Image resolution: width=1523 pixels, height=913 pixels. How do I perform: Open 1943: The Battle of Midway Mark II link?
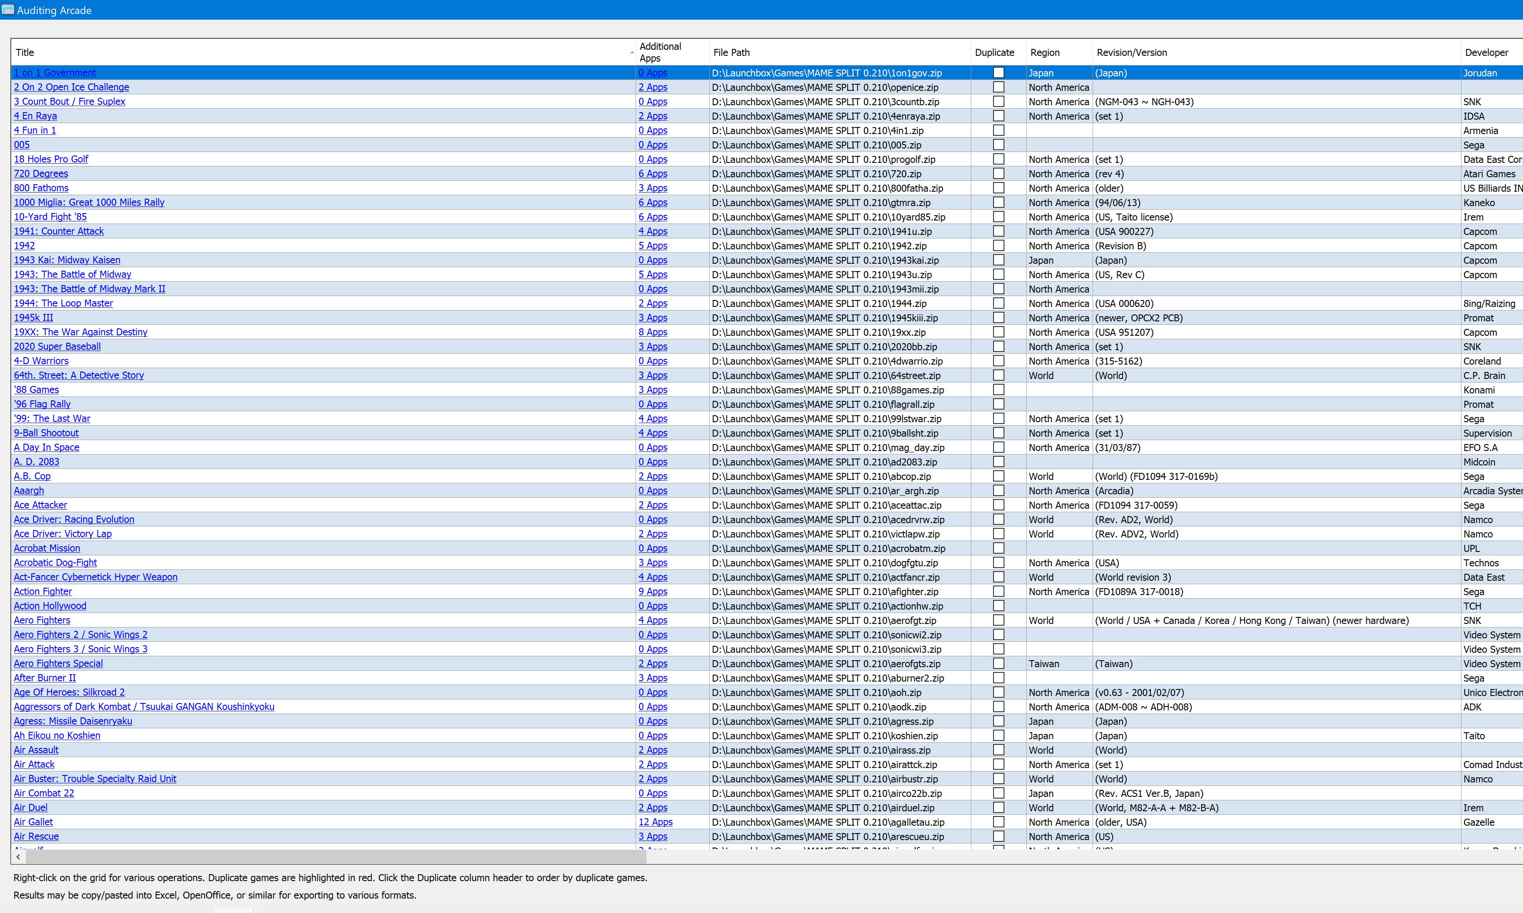pyautogui.click(x=90, y=289)
